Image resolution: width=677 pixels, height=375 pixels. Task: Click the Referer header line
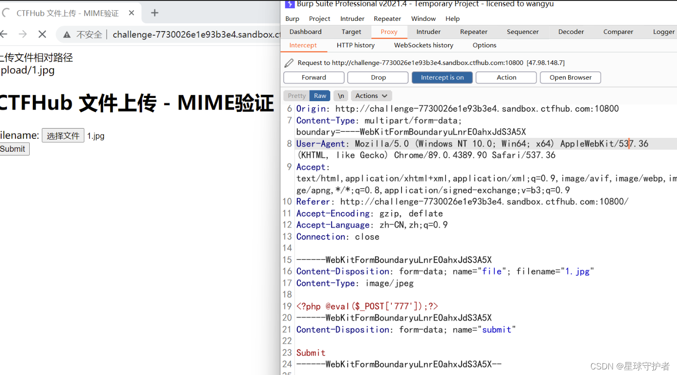point(462,202)
